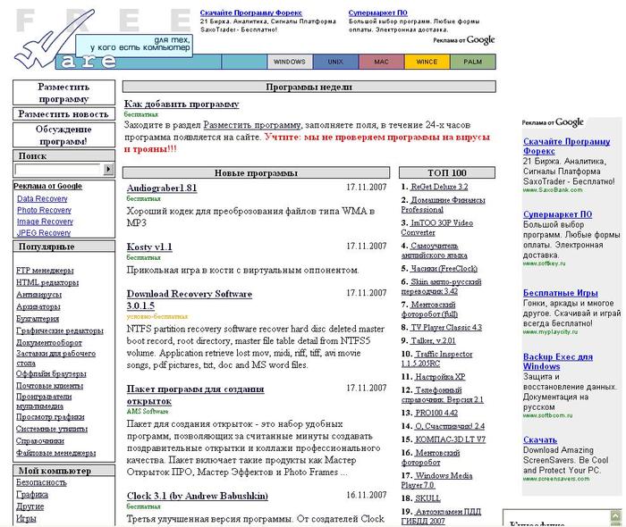Open TV Player Classic 4.3 link

(446, 327)
